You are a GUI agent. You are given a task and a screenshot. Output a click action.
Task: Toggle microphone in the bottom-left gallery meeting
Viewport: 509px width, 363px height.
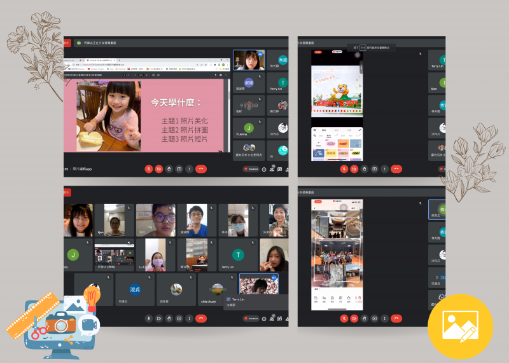pyautogui.click(x=148, y=318)
